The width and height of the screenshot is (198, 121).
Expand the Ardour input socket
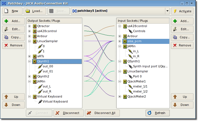(120, 36)
